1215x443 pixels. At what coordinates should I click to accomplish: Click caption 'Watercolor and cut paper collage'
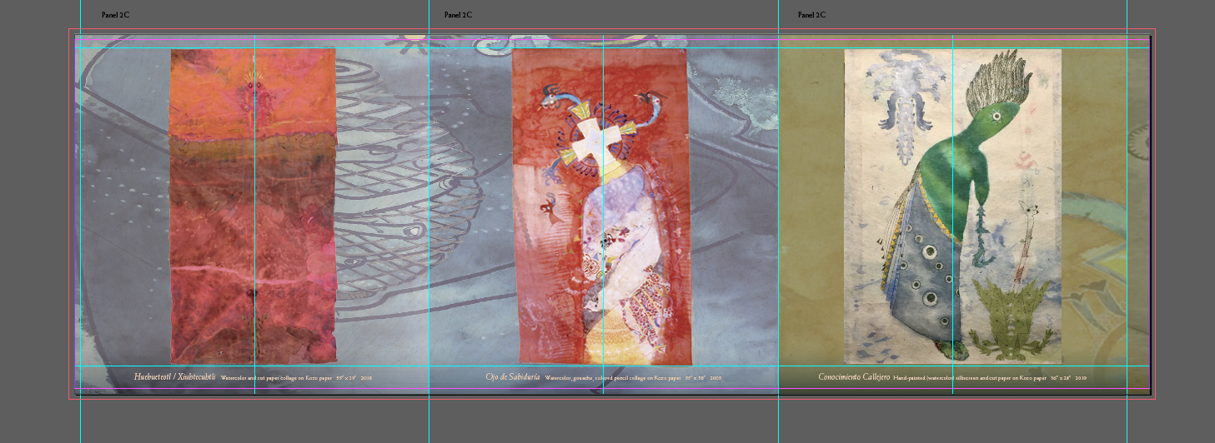tap(275, 378)
